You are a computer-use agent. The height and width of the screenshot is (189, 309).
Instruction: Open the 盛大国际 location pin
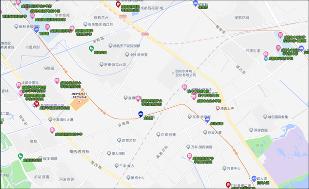coord(109,153)
